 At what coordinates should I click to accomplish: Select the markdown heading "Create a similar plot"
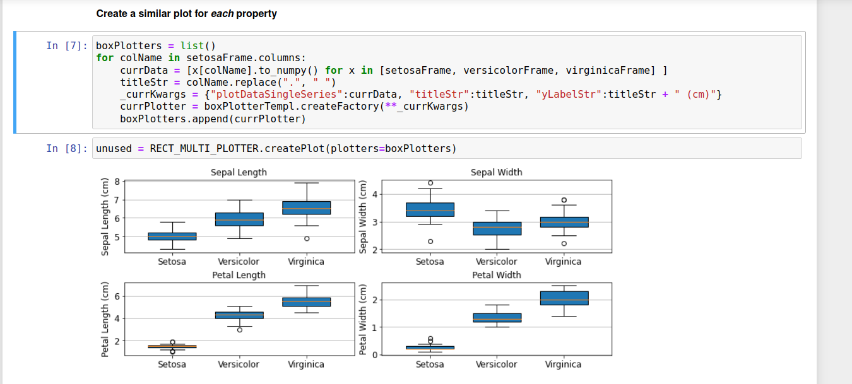point(187,13)
